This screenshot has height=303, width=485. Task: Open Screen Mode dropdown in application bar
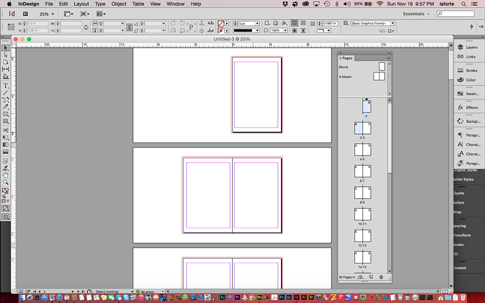click(85, 14)
